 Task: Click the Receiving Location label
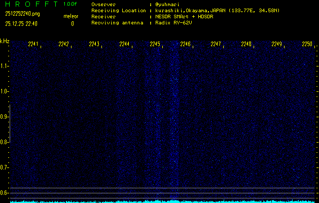point(119,11)
